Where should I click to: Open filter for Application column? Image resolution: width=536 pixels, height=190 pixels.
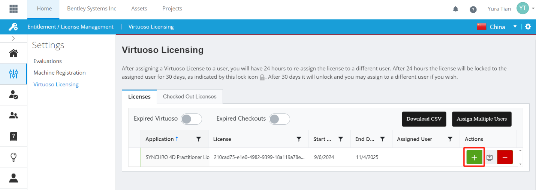coord(199,139)
